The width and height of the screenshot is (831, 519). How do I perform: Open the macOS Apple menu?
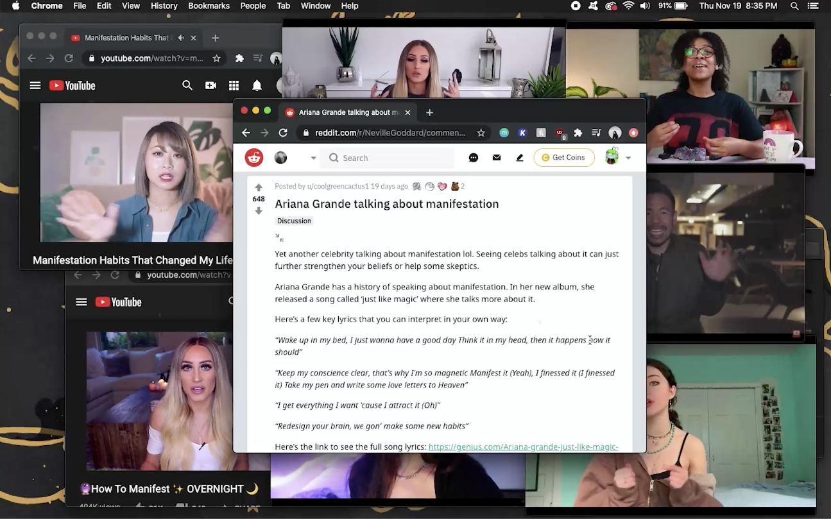[15, 6]
